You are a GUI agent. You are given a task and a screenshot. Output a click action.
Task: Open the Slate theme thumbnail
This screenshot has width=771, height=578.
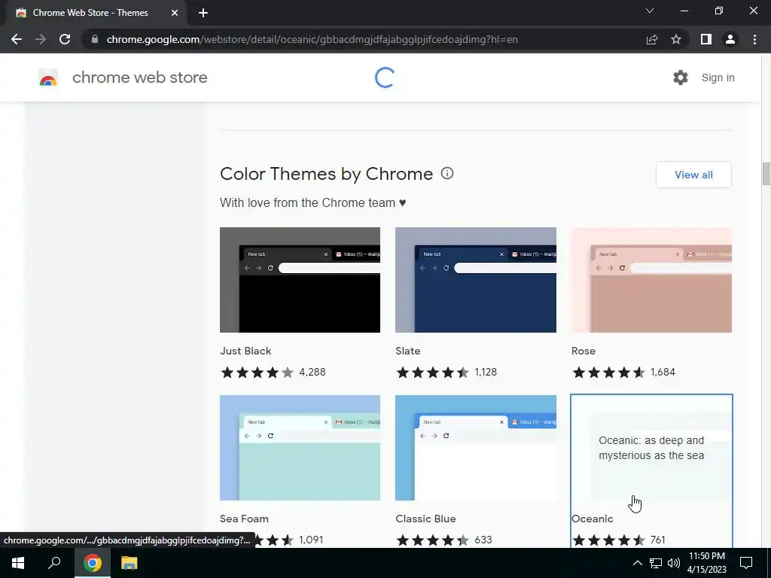tap(476, 280)
